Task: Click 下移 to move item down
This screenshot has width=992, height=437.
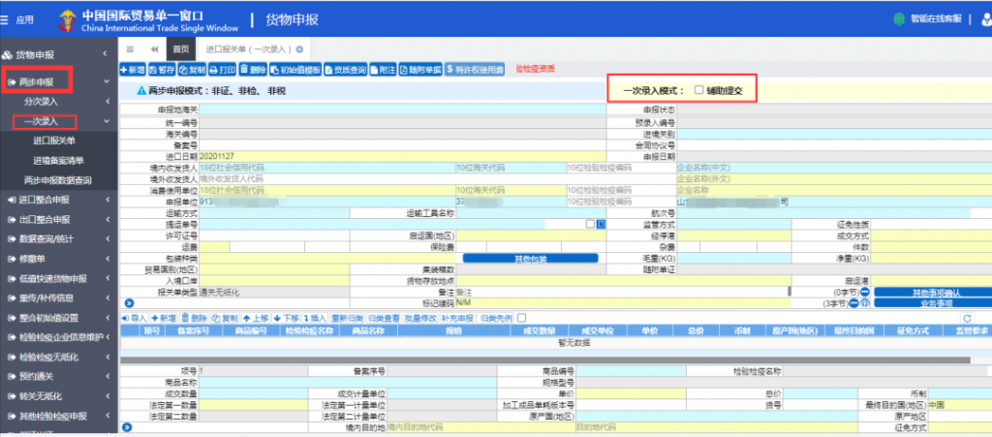Action: (x=286, y=318)
